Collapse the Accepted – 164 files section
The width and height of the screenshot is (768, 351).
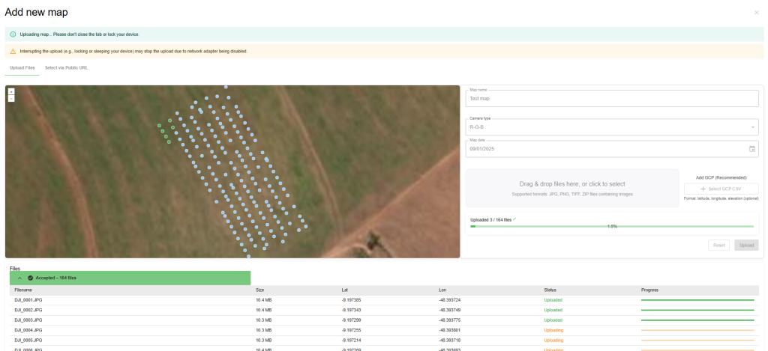(x=19, y=278)
